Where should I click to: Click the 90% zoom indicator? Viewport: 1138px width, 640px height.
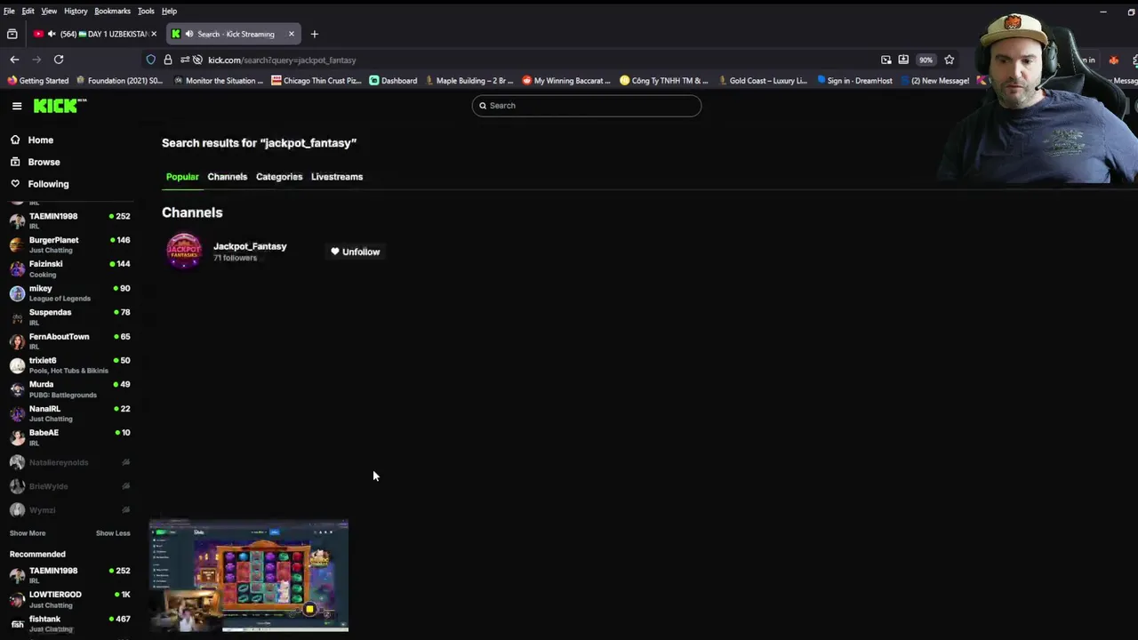(926, 60)
